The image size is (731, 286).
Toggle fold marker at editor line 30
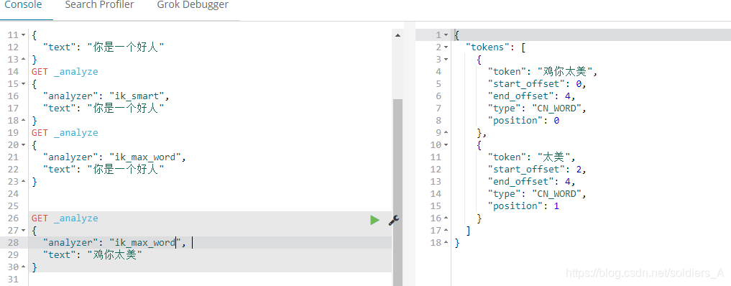pyautogui.click(x=24, y=267)
